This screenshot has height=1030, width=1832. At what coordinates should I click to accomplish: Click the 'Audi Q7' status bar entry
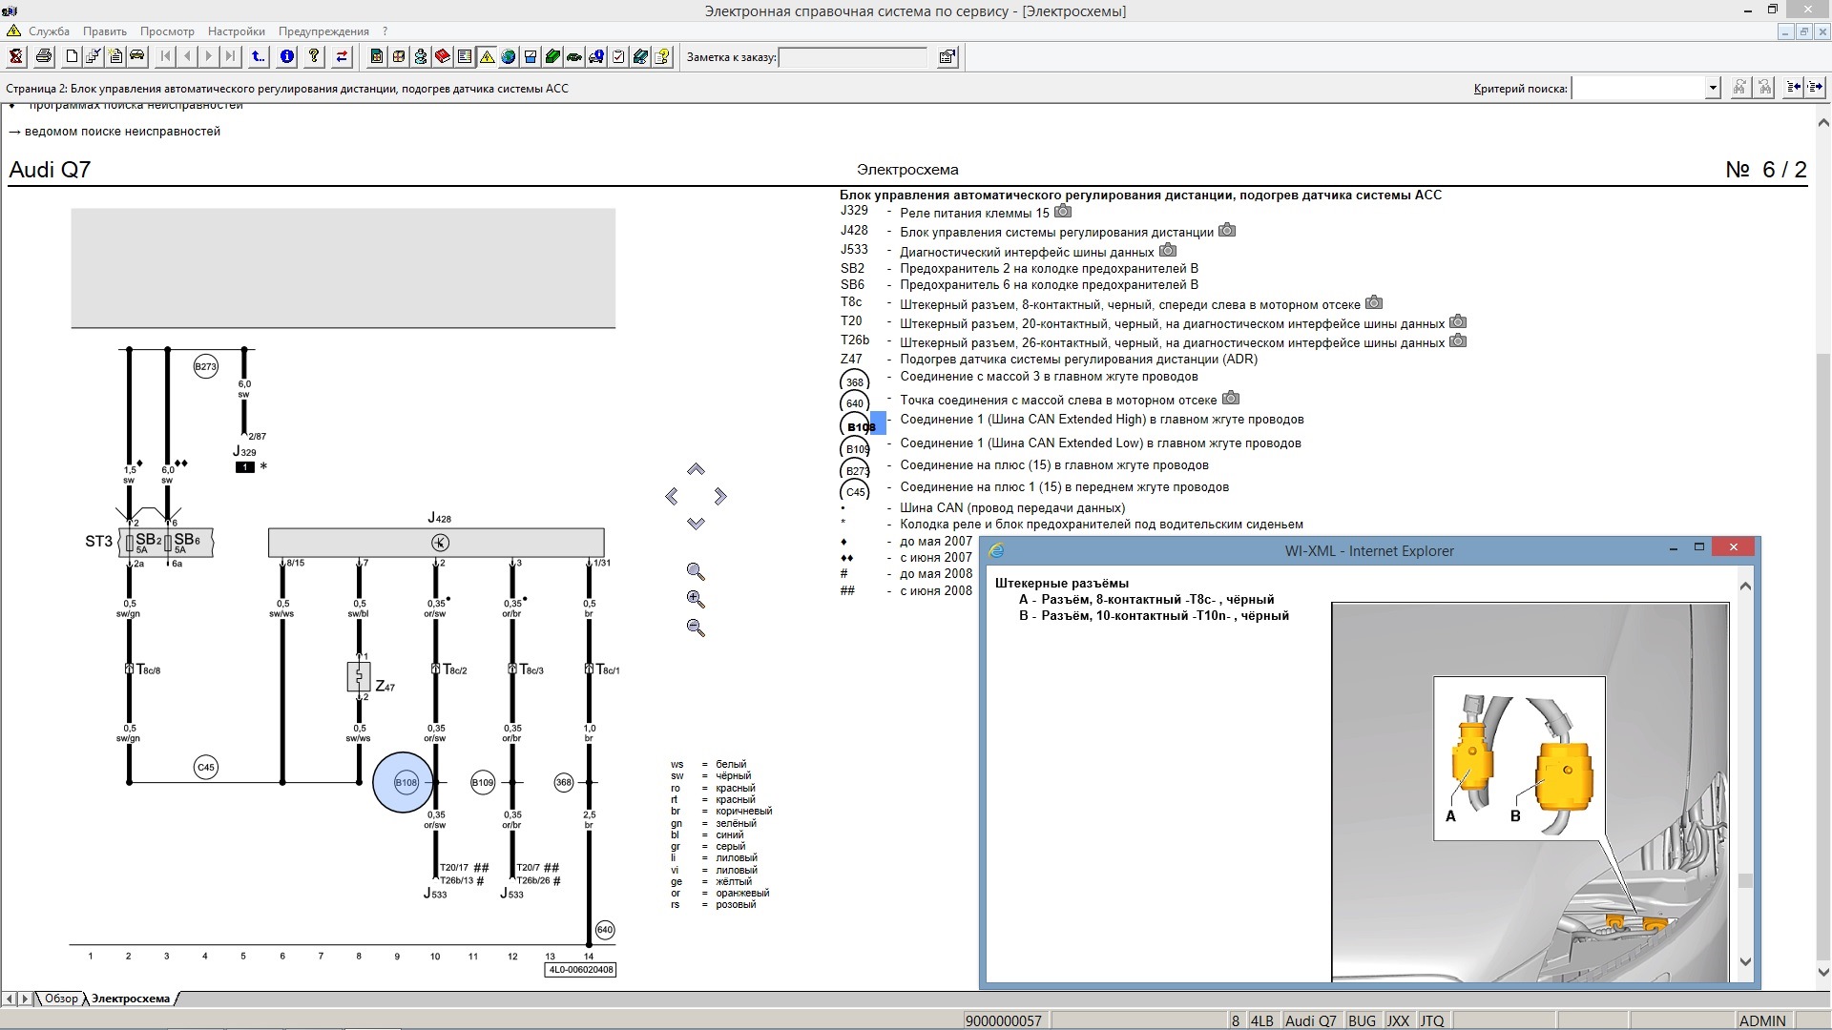(1310, 1020)
